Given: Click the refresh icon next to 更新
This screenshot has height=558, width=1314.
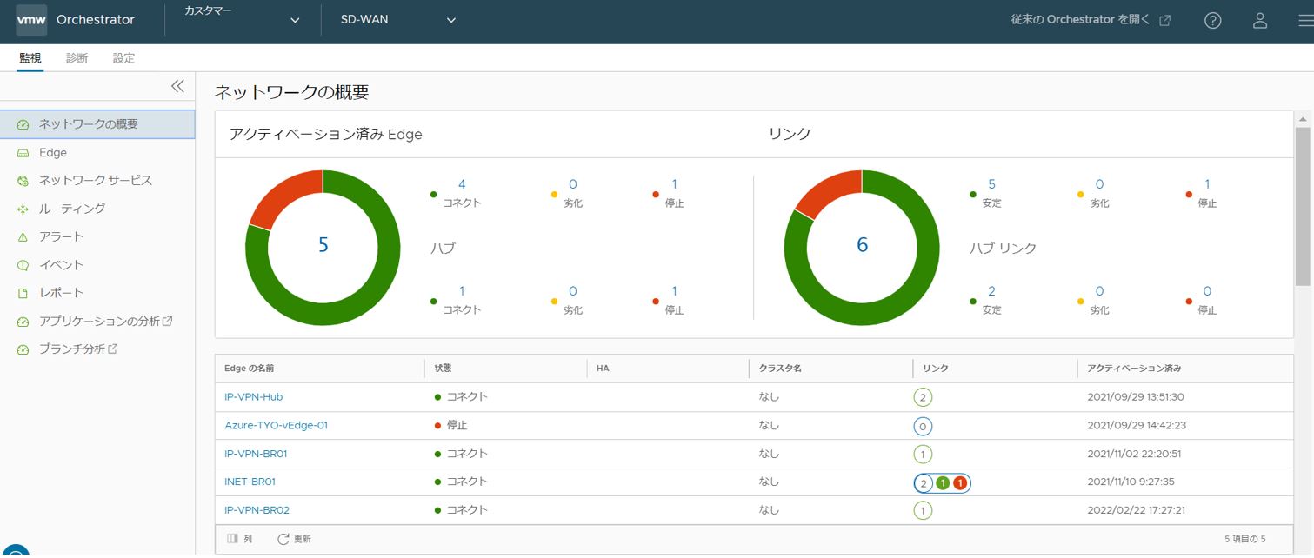Looking at the screenshot, I should tap(283, 539).
